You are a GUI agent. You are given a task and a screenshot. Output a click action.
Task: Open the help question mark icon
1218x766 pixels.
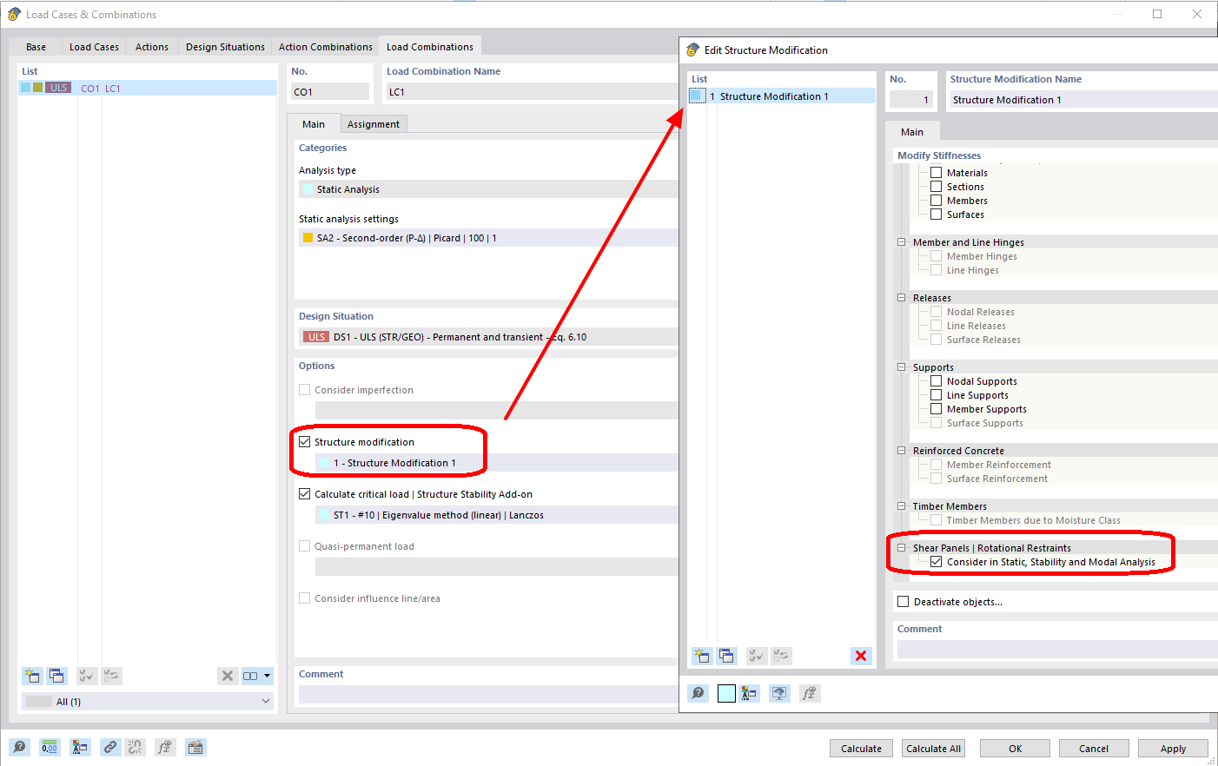19,747
